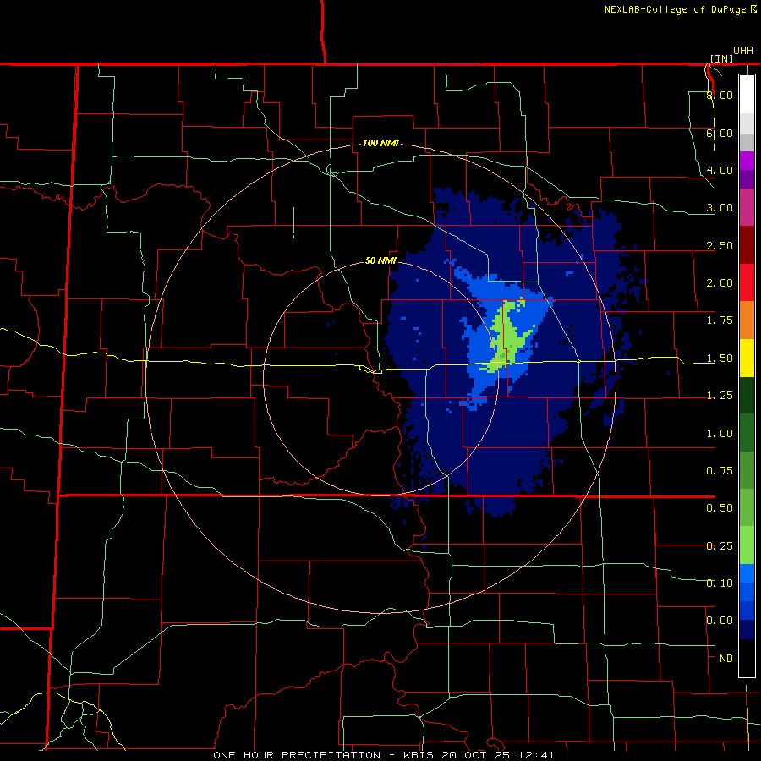This screenshot has height=761, width=761.
Task: Click the 0.50 legend value
Action: point(720,508)
